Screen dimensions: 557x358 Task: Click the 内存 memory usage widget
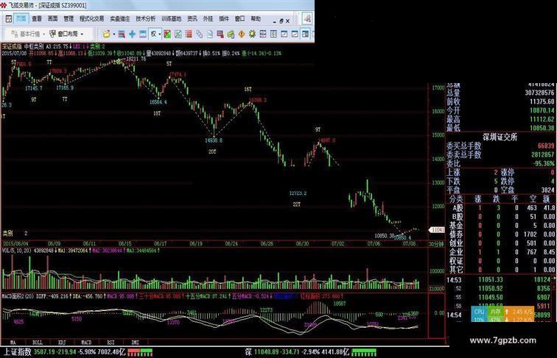coord(495,315)
